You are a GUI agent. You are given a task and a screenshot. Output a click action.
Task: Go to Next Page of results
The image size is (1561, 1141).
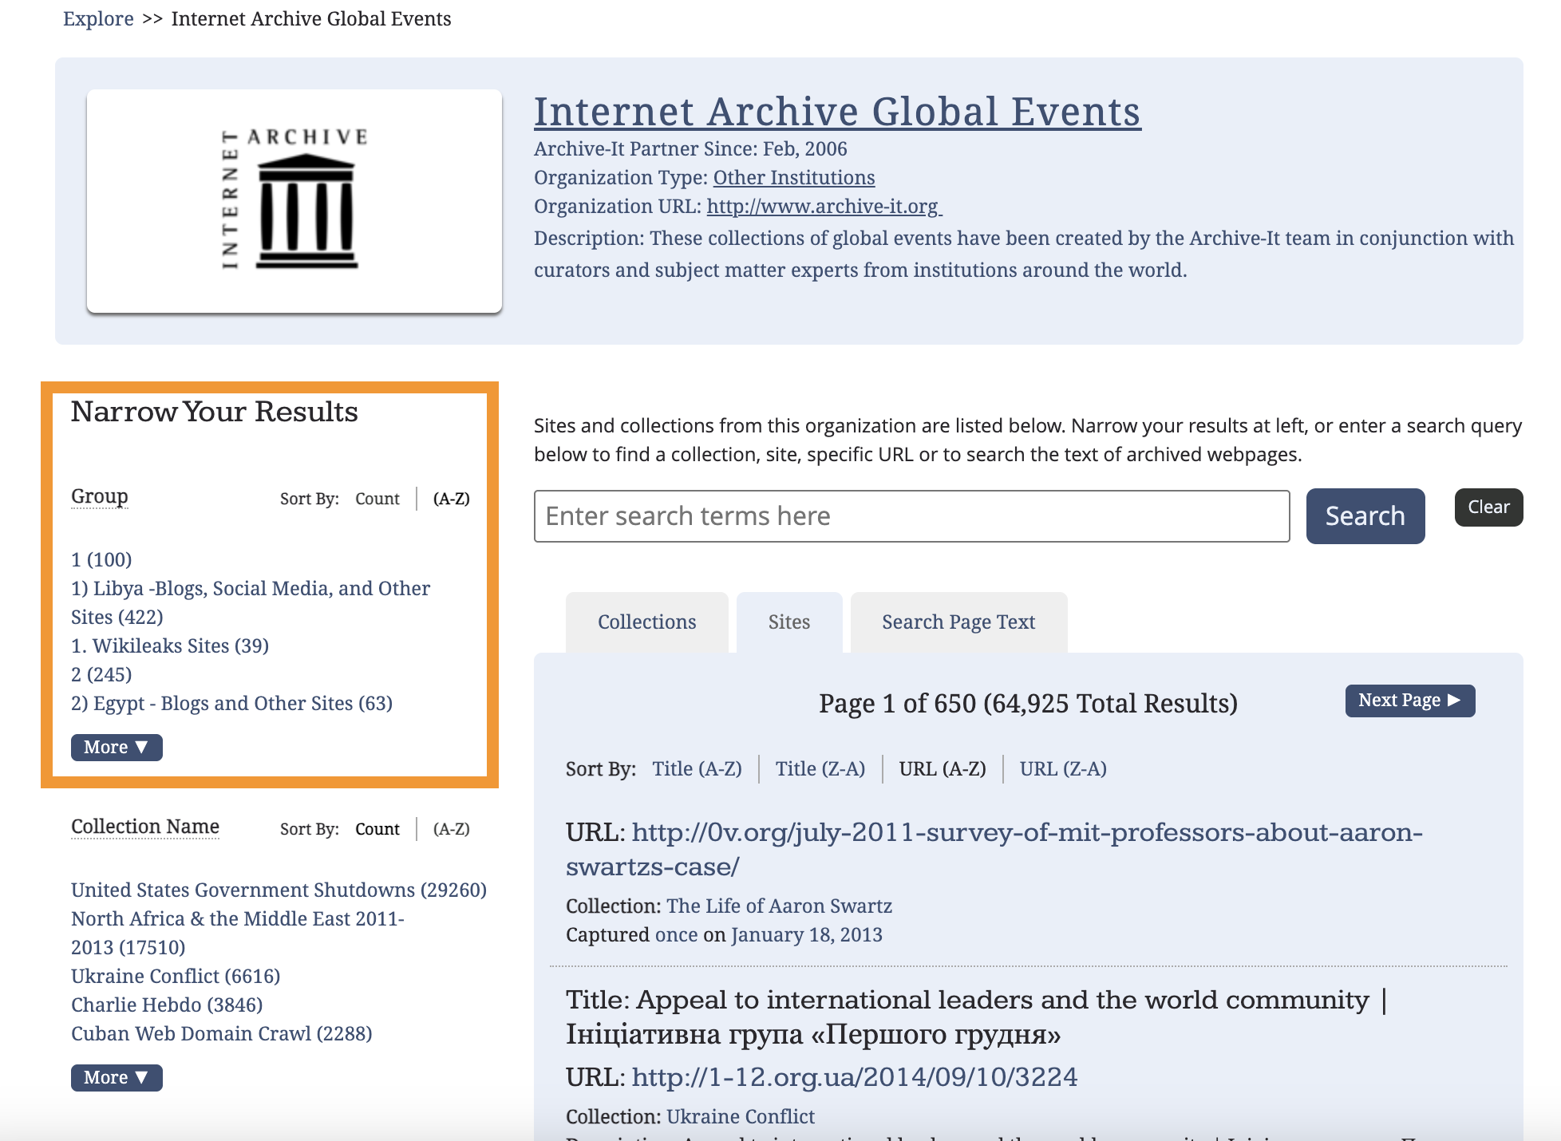click(1409, 701)
